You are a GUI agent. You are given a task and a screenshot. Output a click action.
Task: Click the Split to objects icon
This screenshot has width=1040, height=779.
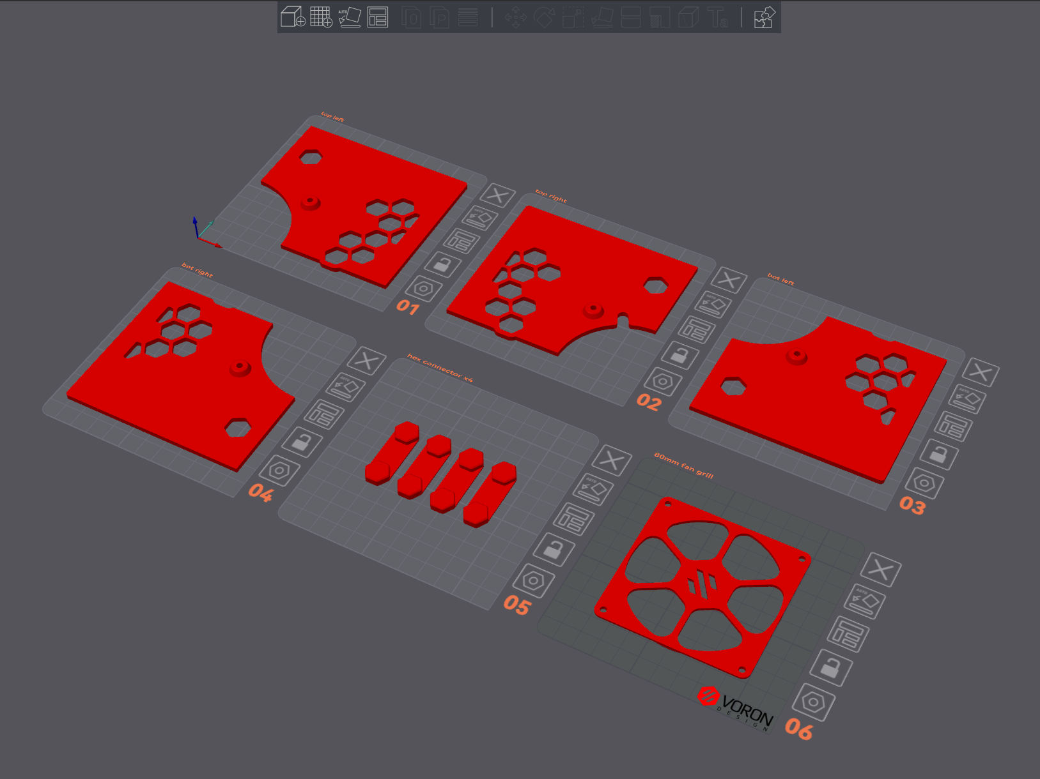(411, 17)
